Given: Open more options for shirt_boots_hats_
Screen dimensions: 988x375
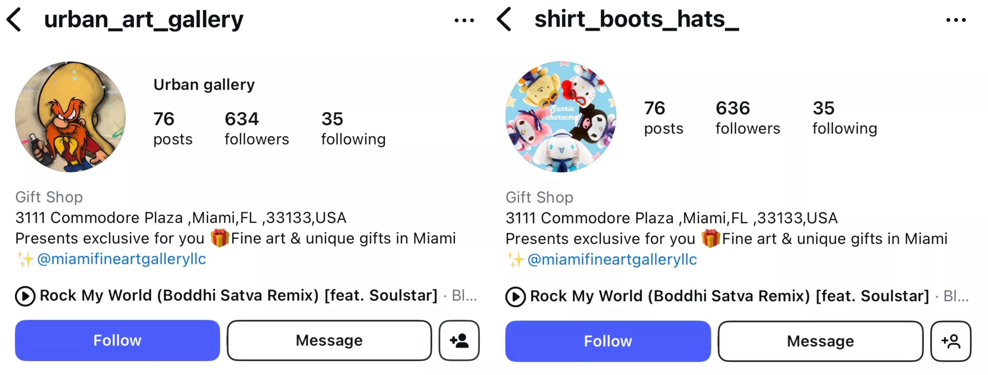Looking at the screenshot, I should coord(956,20).
